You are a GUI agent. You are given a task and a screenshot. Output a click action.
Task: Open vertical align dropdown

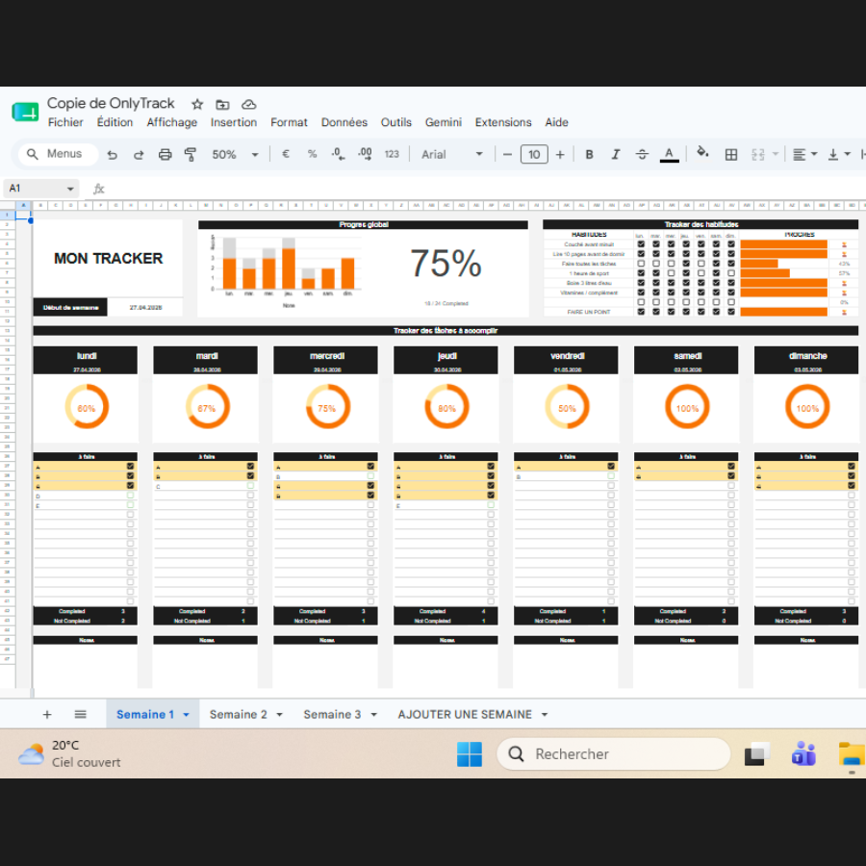coord(838,155)
